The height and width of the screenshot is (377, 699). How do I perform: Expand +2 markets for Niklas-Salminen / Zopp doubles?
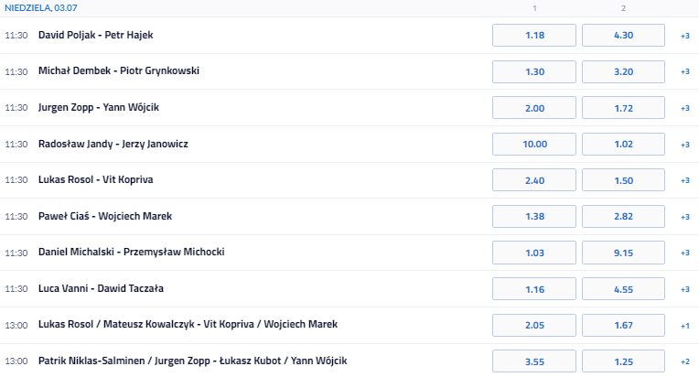click(684, 361)
